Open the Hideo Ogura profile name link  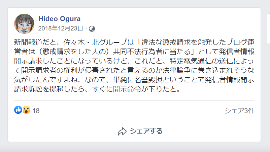pyautogui.click(x=59, y=19)
